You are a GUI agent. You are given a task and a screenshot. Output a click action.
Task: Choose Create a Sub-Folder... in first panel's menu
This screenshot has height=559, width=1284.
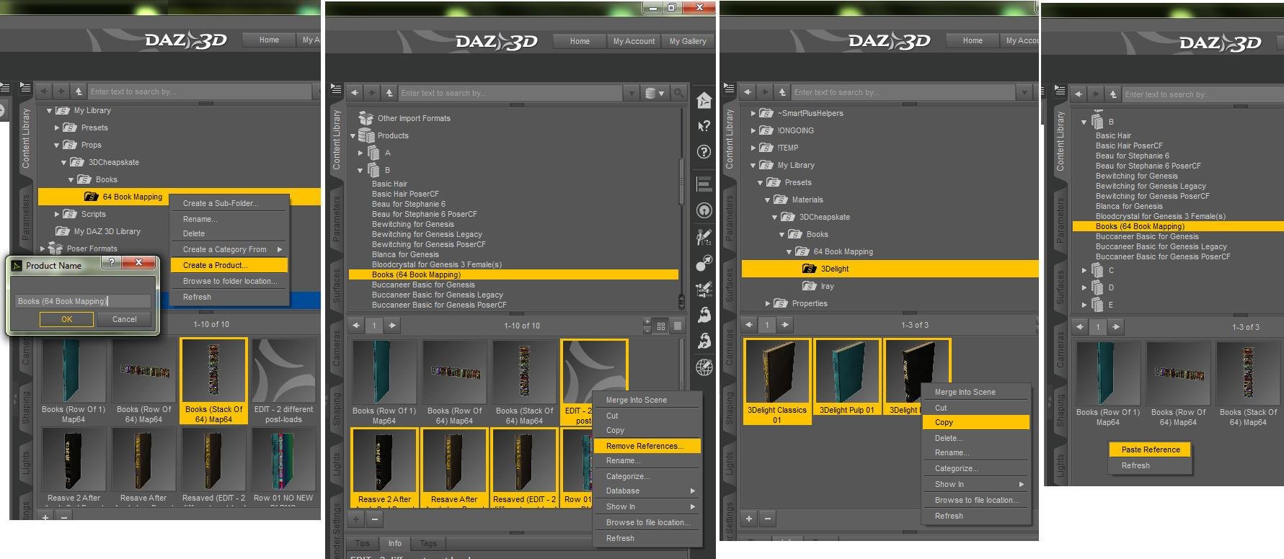[x=229, y=203]
